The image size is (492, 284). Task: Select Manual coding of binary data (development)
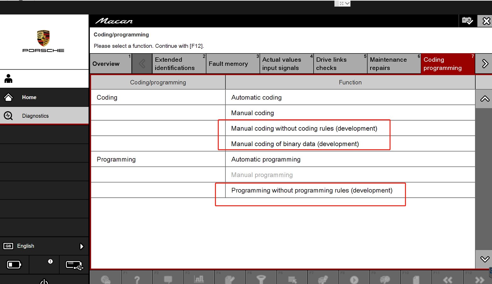[350, 144]
